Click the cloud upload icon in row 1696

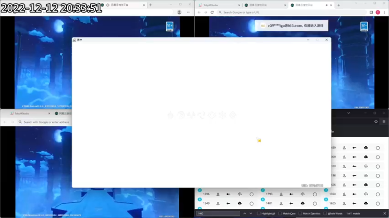tap(240, 194)
